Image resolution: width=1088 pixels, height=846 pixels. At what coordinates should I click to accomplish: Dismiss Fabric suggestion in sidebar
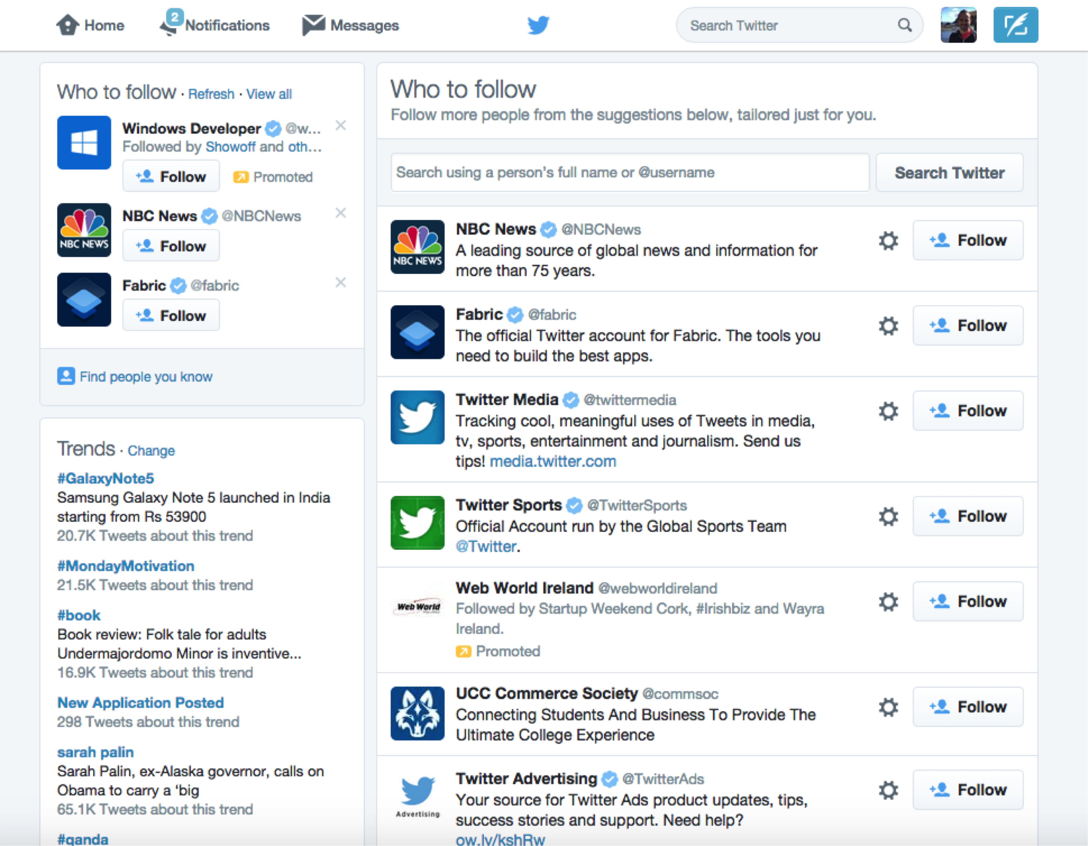pyautogui.click(x=341, y=283)
